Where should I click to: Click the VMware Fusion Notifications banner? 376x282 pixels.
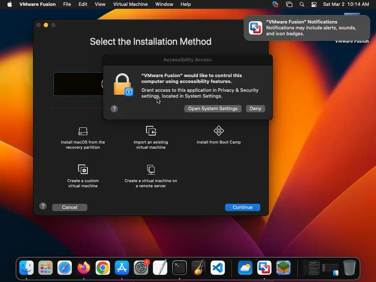(x=307, y=28)
